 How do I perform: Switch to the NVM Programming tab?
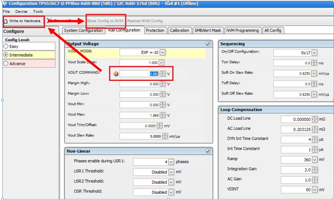pos(242,30)
